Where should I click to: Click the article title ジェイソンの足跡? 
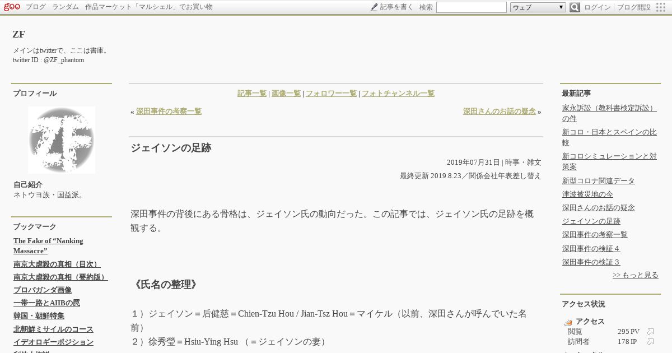click(171, 148)
